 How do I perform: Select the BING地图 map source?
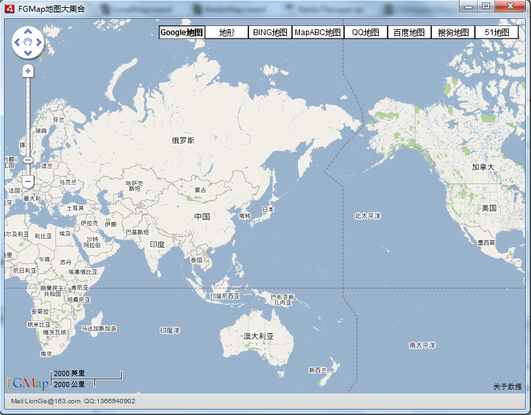point(270,33)
